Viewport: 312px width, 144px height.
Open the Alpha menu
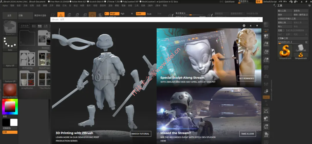click(5, 5)
